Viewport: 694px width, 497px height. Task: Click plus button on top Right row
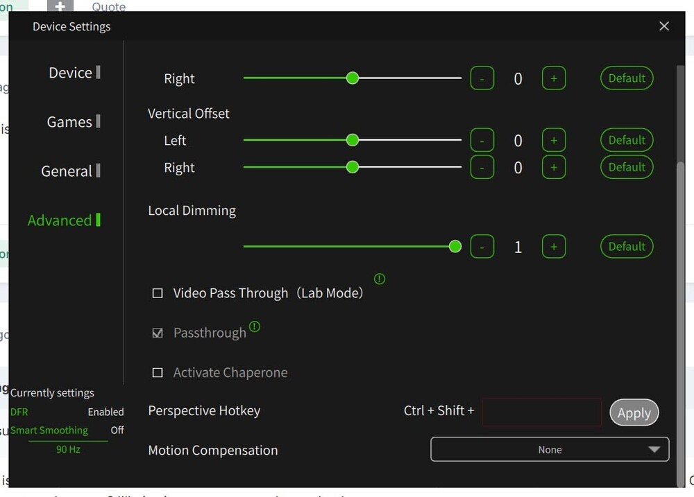(x=554, y=78)
